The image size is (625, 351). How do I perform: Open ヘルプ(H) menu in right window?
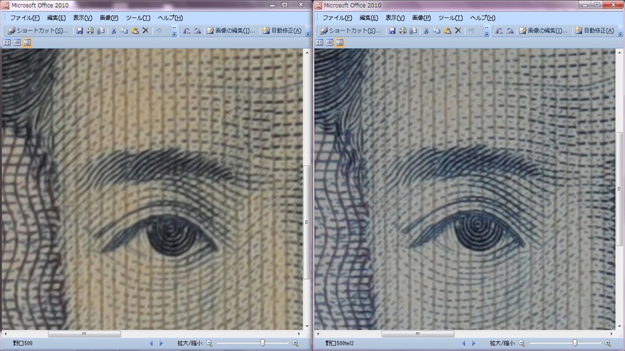pyautogui.click(x=483, y=18)
